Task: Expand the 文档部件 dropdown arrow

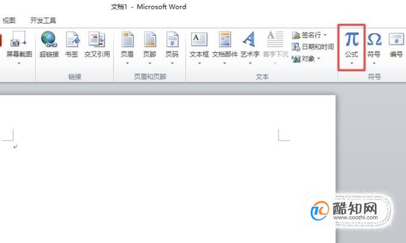Action: [225, 63]
